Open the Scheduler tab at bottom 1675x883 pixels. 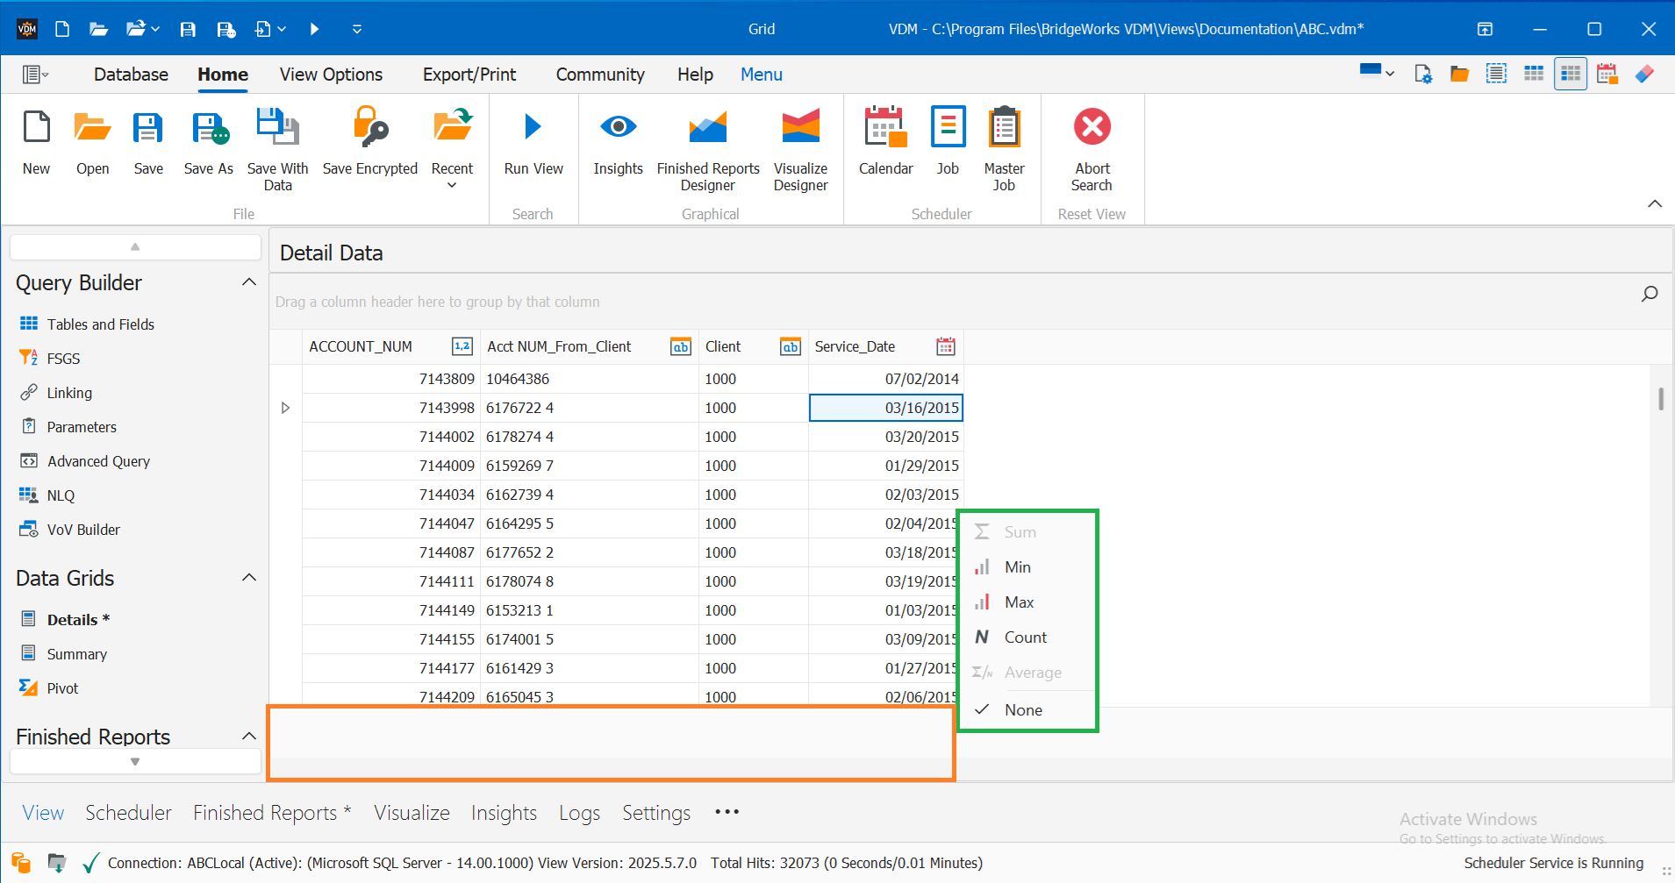pyautogui.click(x=128, y=812)
